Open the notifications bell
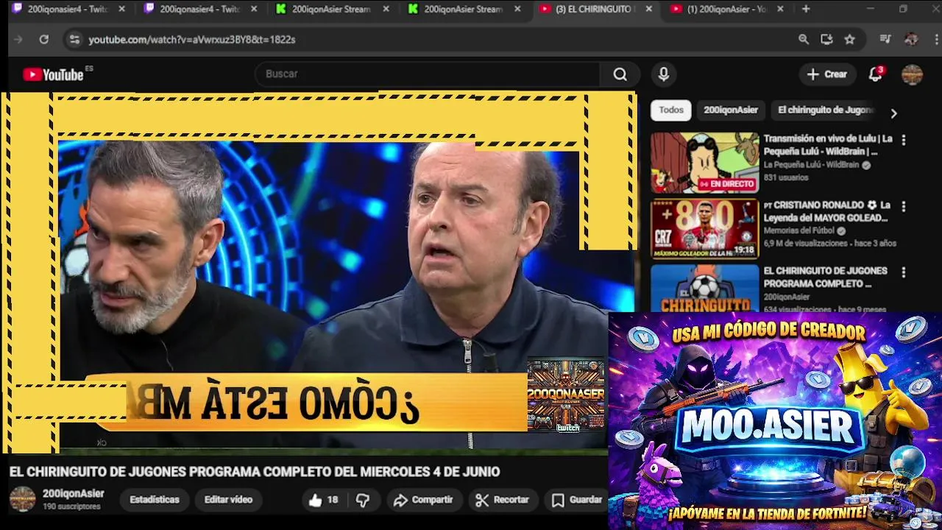This screenshot has height=530, width=942. point(875,74)
